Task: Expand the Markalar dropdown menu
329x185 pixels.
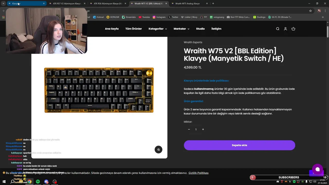Action: (x=181, y=29)
